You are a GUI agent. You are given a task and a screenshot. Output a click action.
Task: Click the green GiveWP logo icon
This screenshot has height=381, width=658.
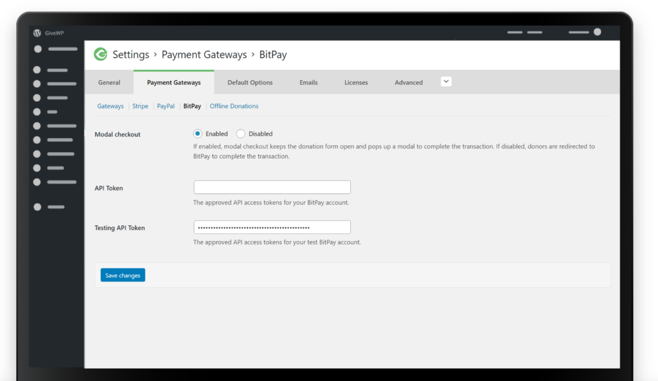coord(101,54)
